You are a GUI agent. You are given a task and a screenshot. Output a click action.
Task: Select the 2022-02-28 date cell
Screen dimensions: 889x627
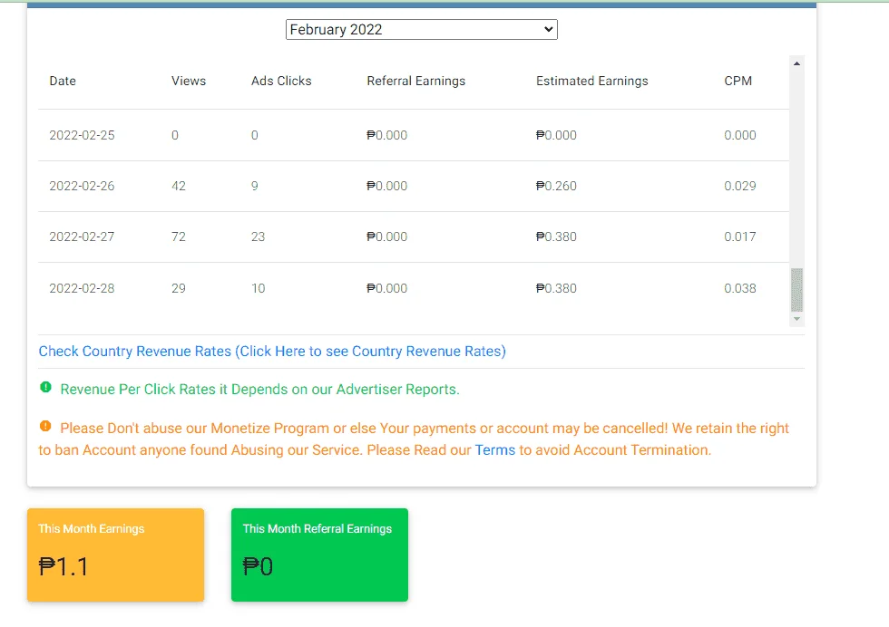82,288
